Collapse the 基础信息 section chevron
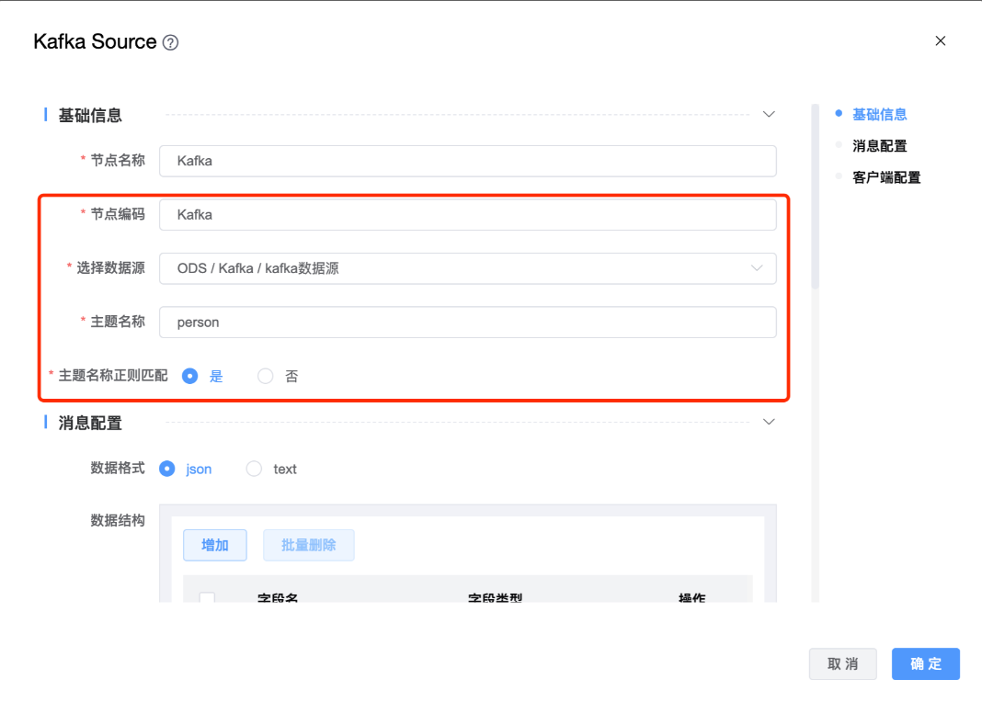Screen dimensions: 982x702 [x=769, y=115]
